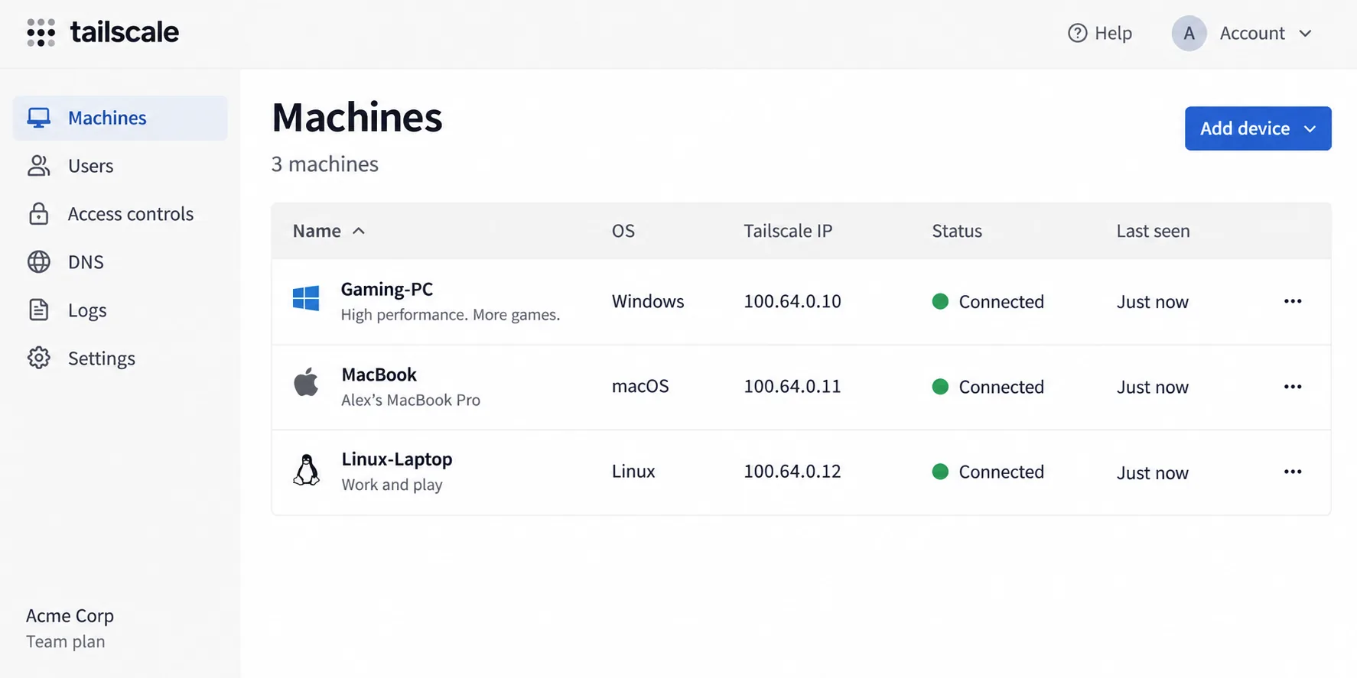1357x678 pixels.
Task: Open the Add device dropdown
Action: [1258, 128]
